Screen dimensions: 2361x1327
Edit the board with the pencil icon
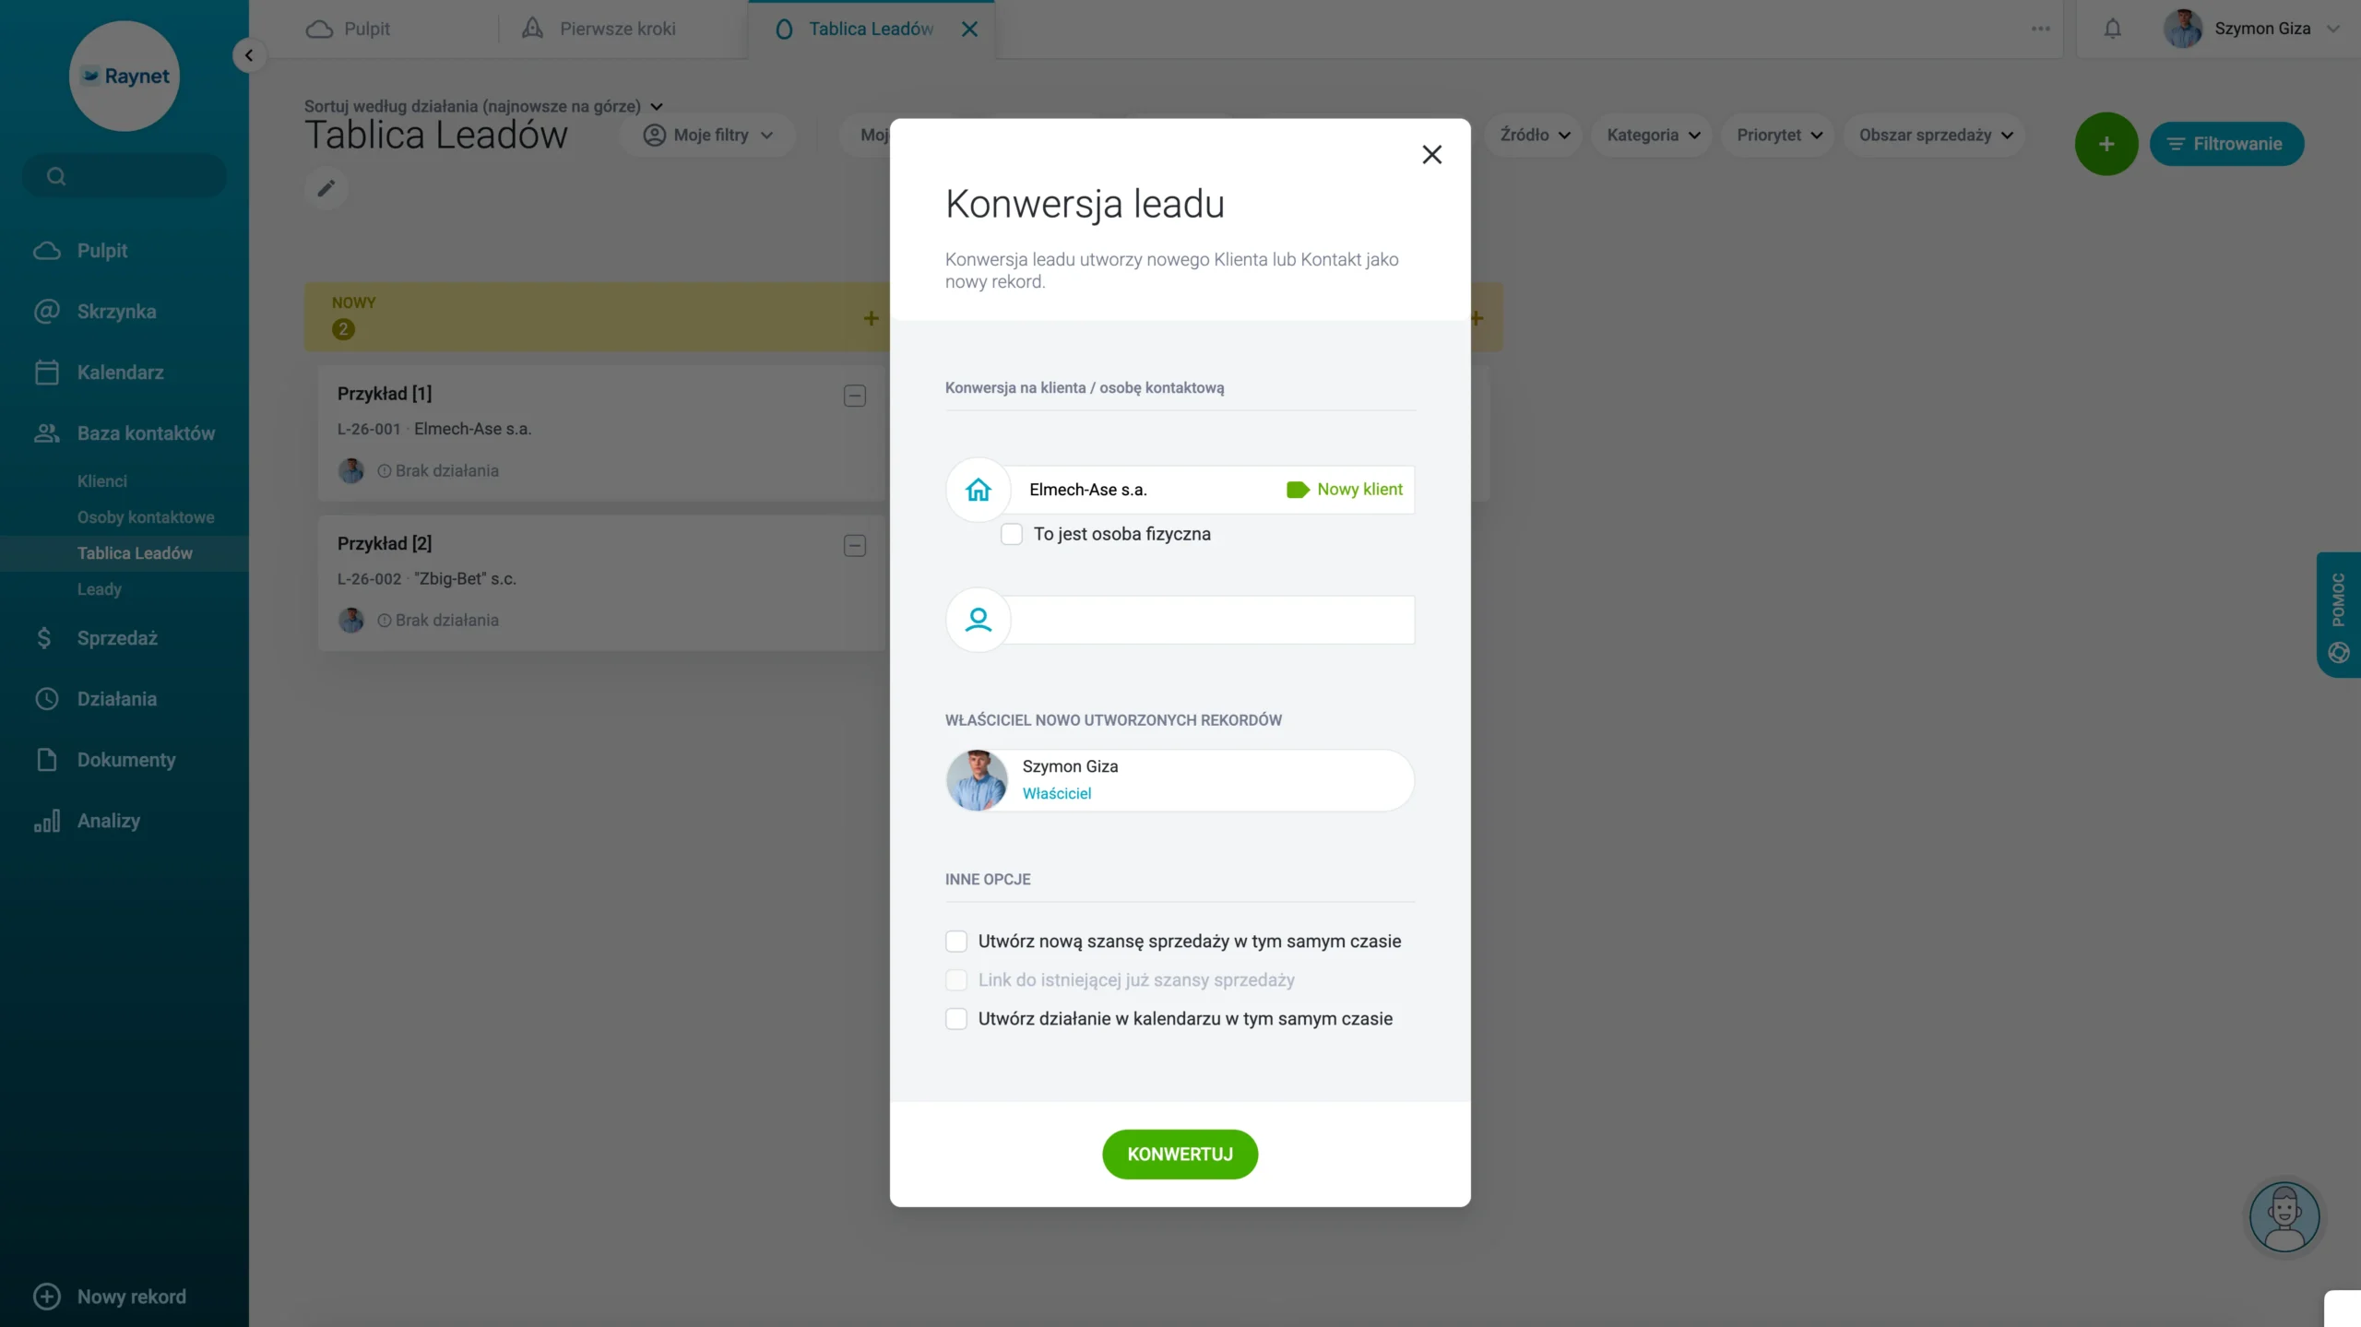326,188
